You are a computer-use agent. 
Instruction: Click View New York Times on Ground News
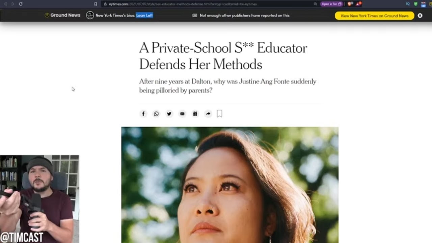click(374, 16)
